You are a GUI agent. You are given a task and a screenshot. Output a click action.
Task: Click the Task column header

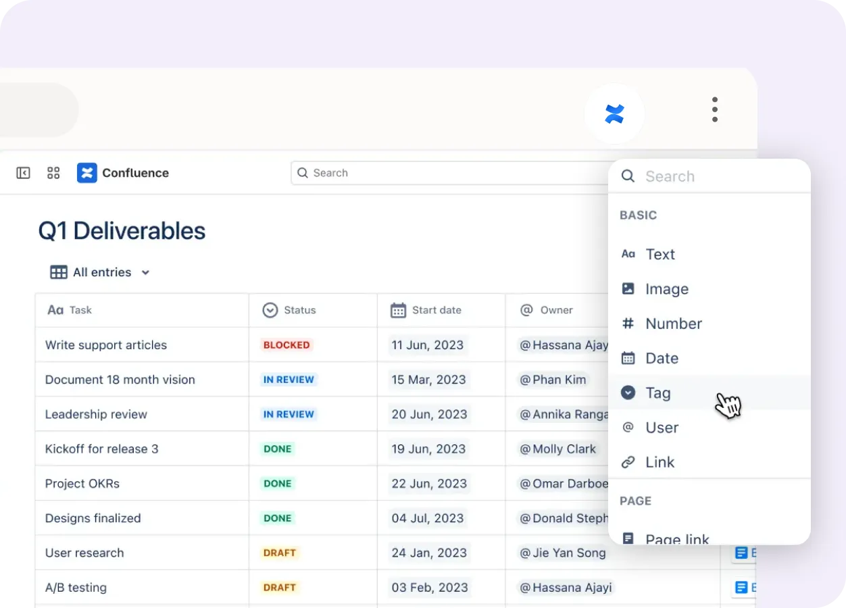coord(142,310)
